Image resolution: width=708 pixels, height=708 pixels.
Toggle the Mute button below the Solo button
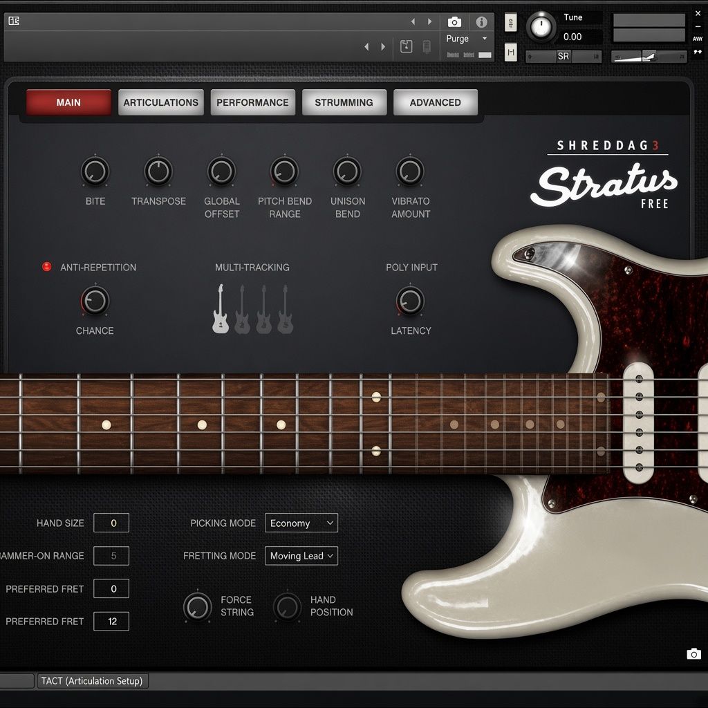[511, 53]
